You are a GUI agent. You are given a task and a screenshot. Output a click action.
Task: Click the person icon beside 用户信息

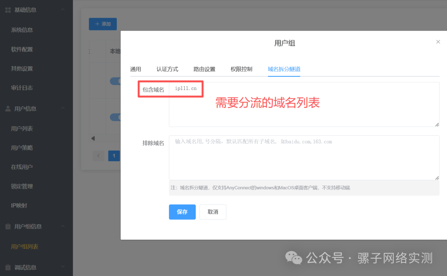tap(7, 108)
